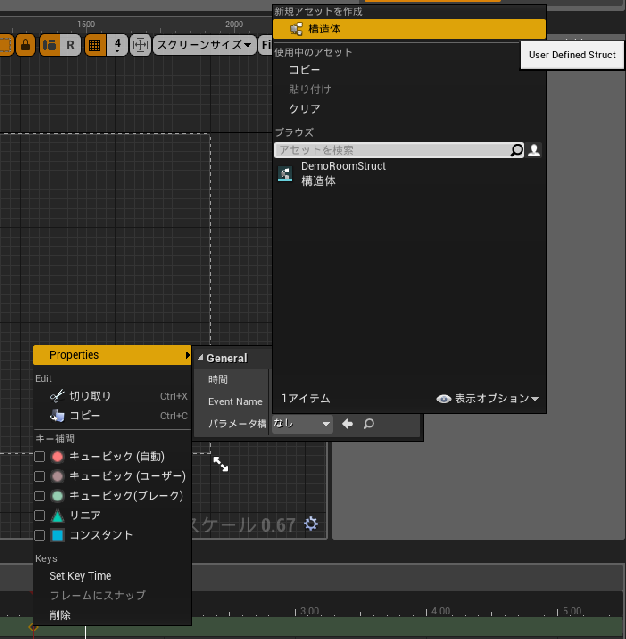The image size is (626, 639).
Task: Check the キュービック (自動) checkbox
Action: pyautogui.click(x=40, y=457)
